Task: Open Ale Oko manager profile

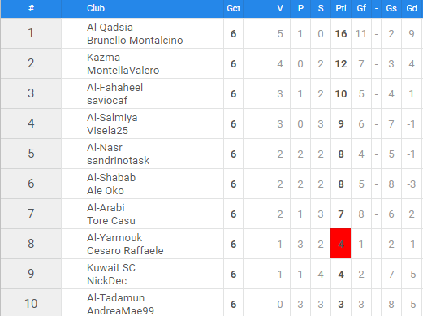Action: tap(106, 191)
